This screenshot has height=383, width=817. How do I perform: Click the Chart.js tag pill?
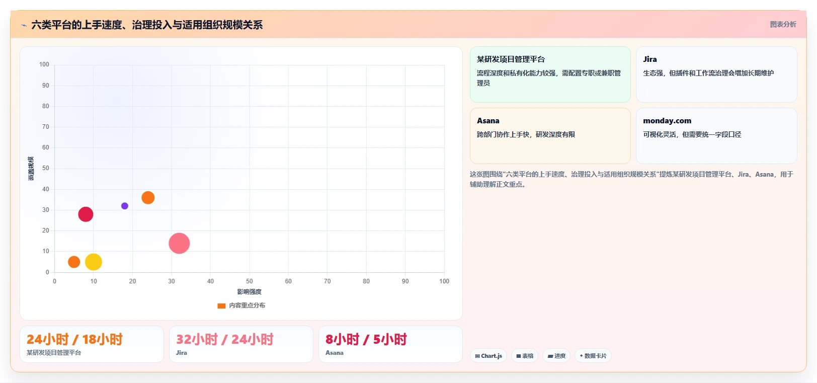[488, 356]
